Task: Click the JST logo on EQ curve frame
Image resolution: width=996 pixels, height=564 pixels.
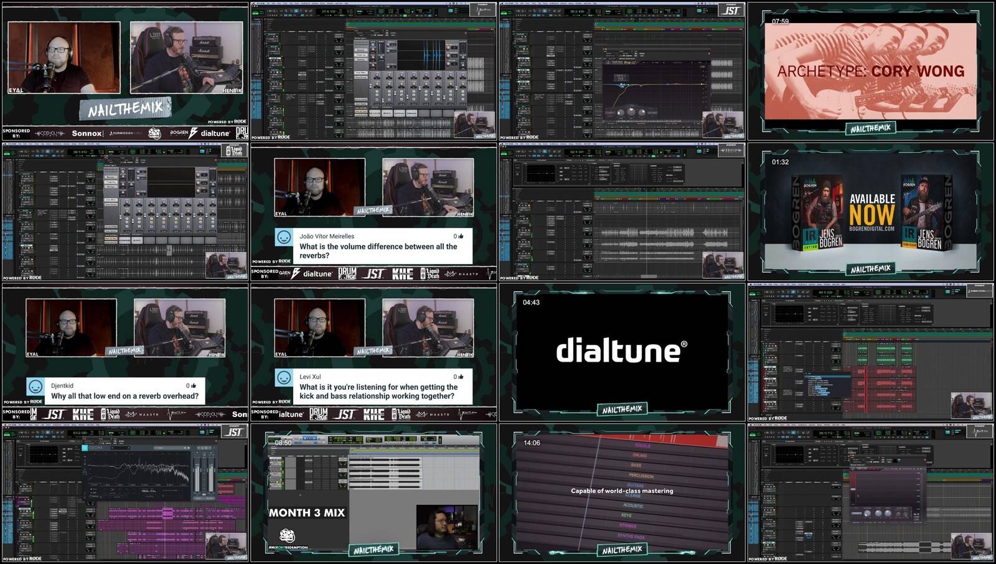Action: (x=731, y=10)
